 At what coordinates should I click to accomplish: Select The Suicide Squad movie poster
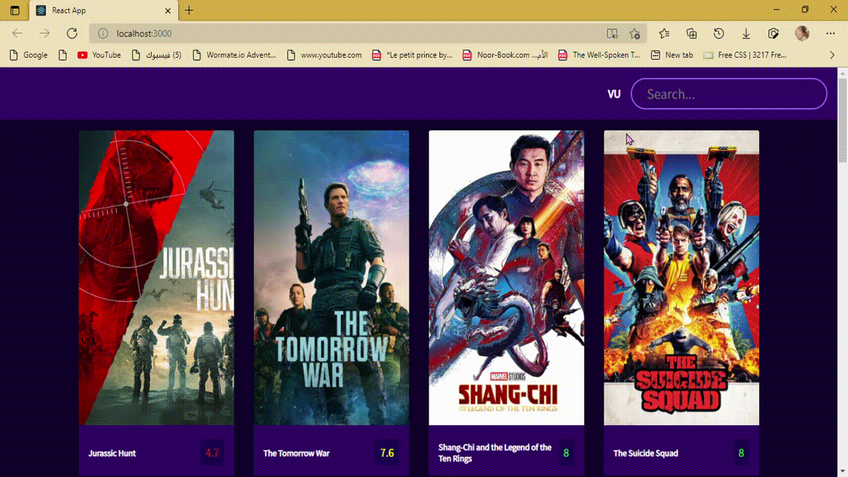681,278
